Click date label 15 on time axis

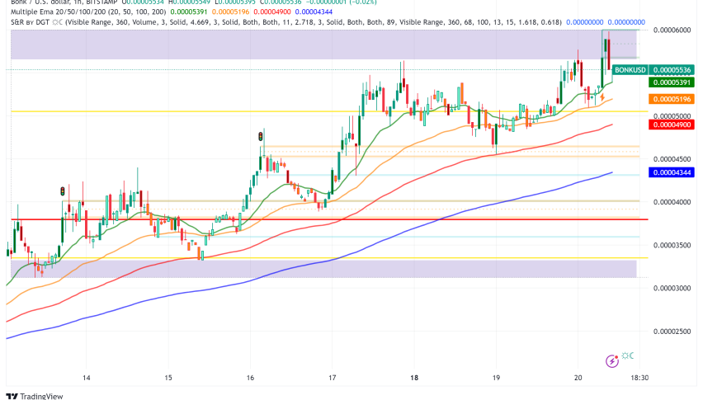pyautogui.click(x=168, y=378)
